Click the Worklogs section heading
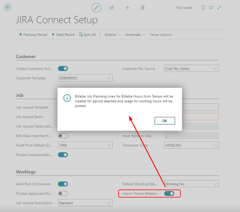Screen dimensions: 240x212 [x=26, y=172]
